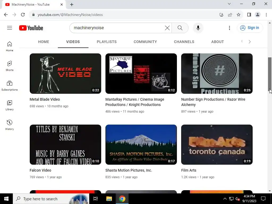The width and height of the screenshot is (272, 204).
Task: Click the 'Film Arts' title link
Action: coord(189,170)
